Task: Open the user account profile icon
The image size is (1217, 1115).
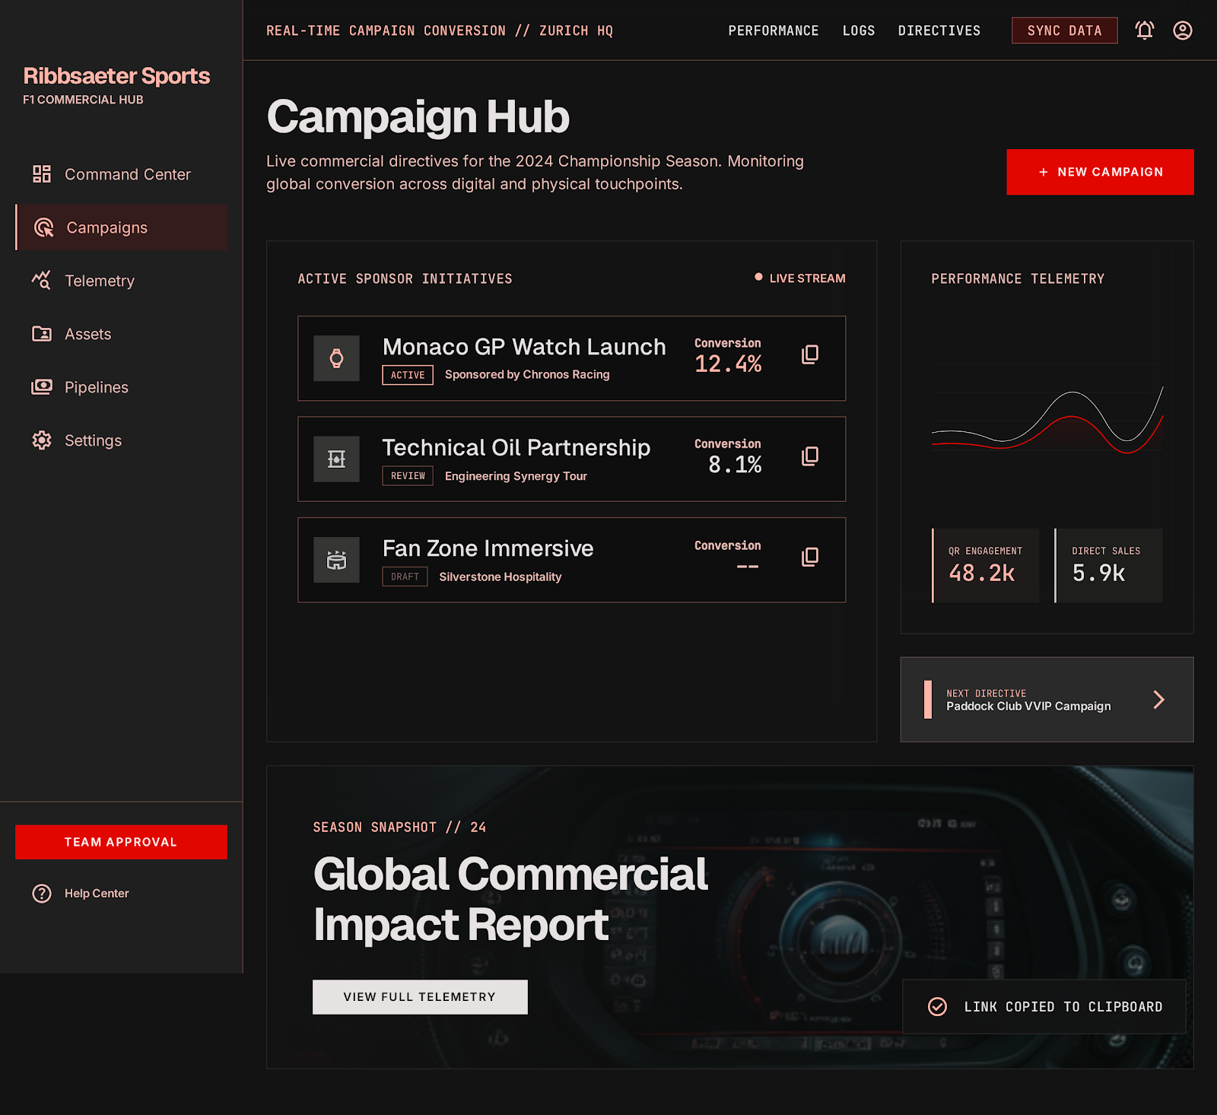Action: pyautogui.click(x=1182, y=30)
